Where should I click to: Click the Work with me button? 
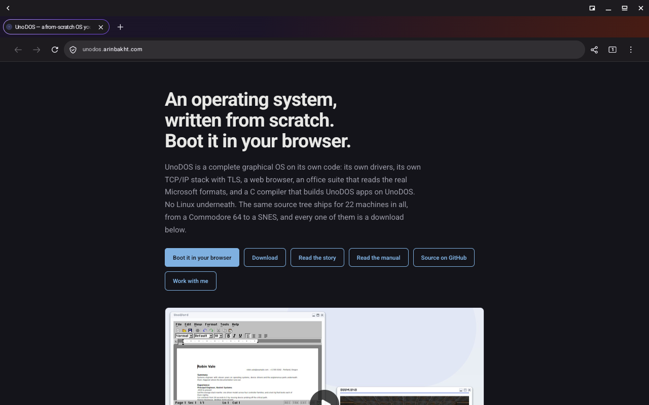coord(191,281)
